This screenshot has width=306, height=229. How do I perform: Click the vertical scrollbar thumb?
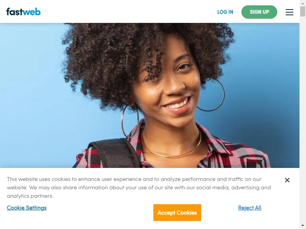click(x=303, y=11)
